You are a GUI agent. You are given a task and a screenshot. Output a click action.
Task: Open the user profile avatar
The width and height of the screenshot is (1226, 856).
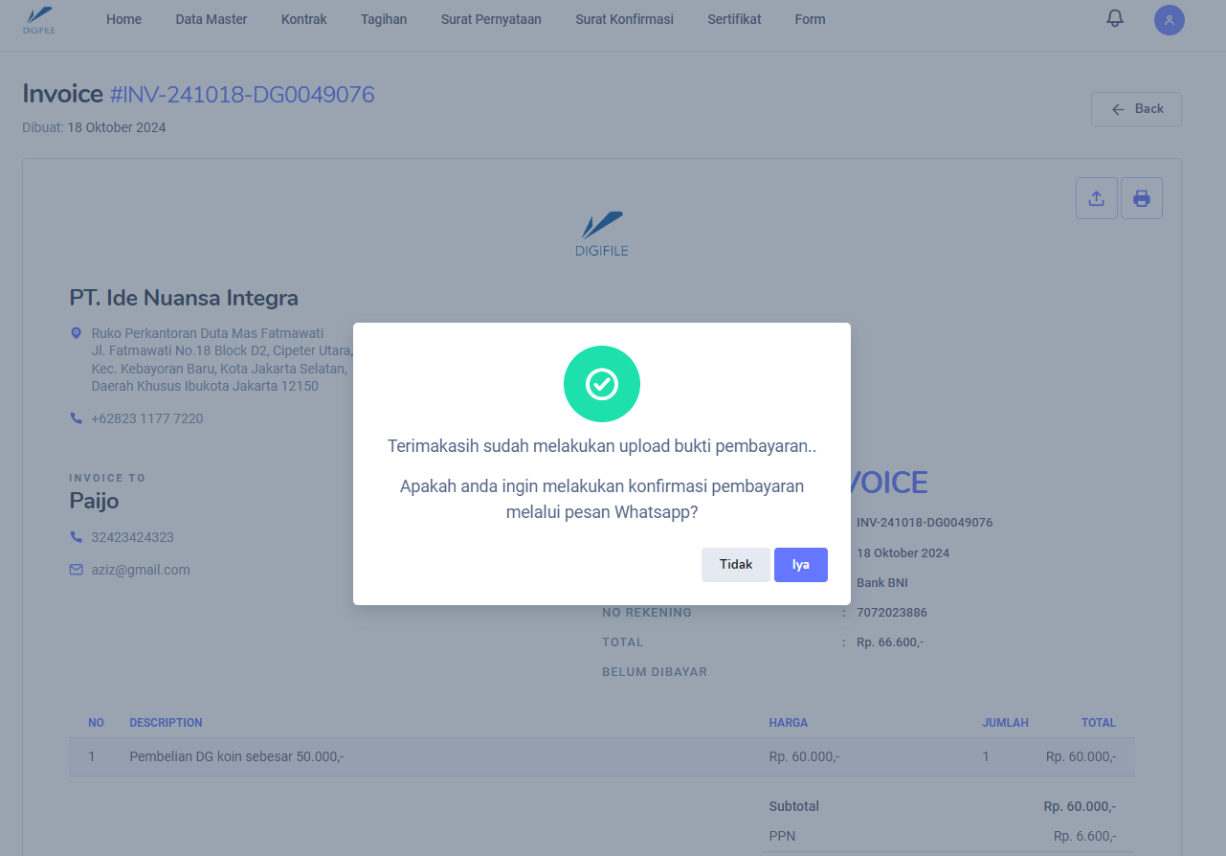(1169, 20)
